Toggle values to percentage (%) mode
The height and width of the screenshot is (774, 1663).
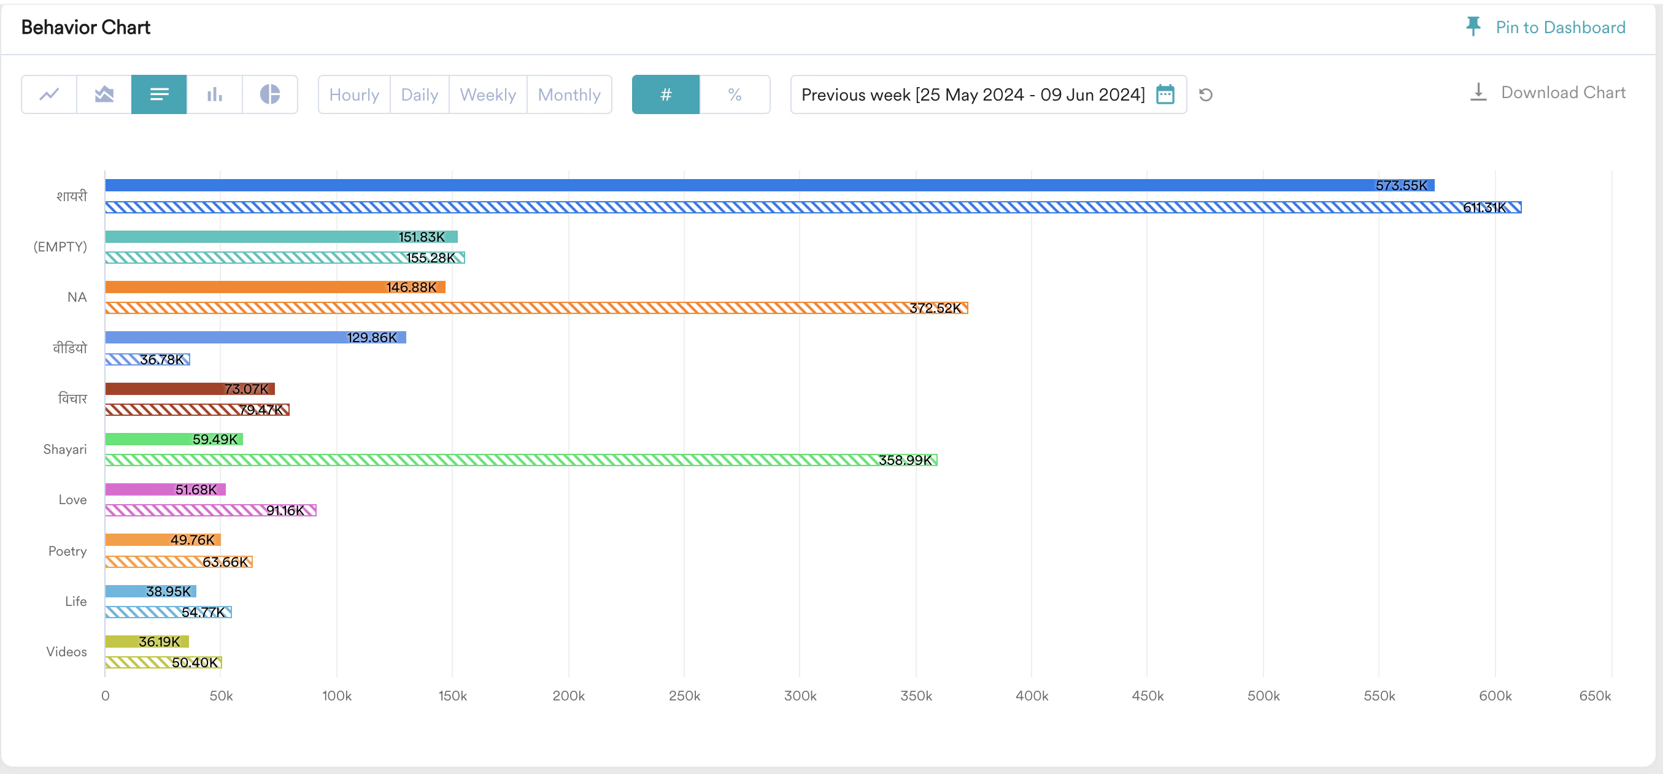(735, 95)
